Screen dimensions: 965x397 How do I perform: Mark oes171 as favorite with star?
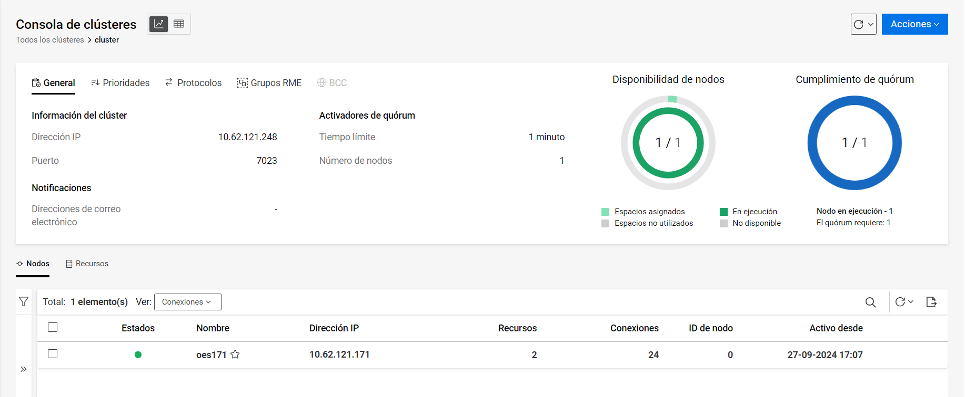[235, 354]
